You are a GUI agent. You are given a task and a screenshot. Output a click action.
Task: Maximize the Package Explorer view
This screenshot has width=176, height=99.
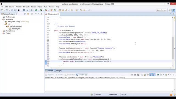(42, 14)
